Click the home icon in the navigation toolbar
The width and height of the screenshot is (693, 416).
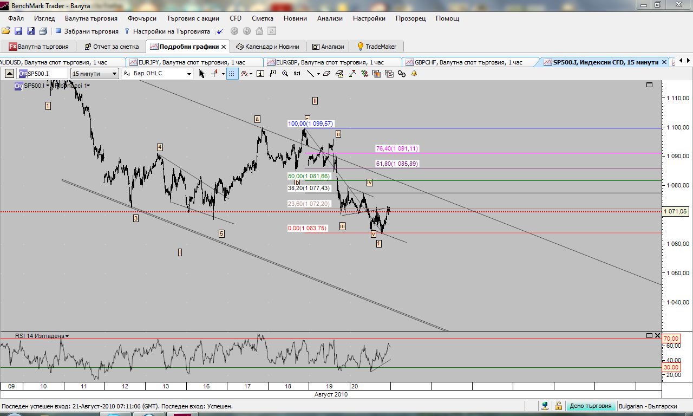(x=259, y=31)
